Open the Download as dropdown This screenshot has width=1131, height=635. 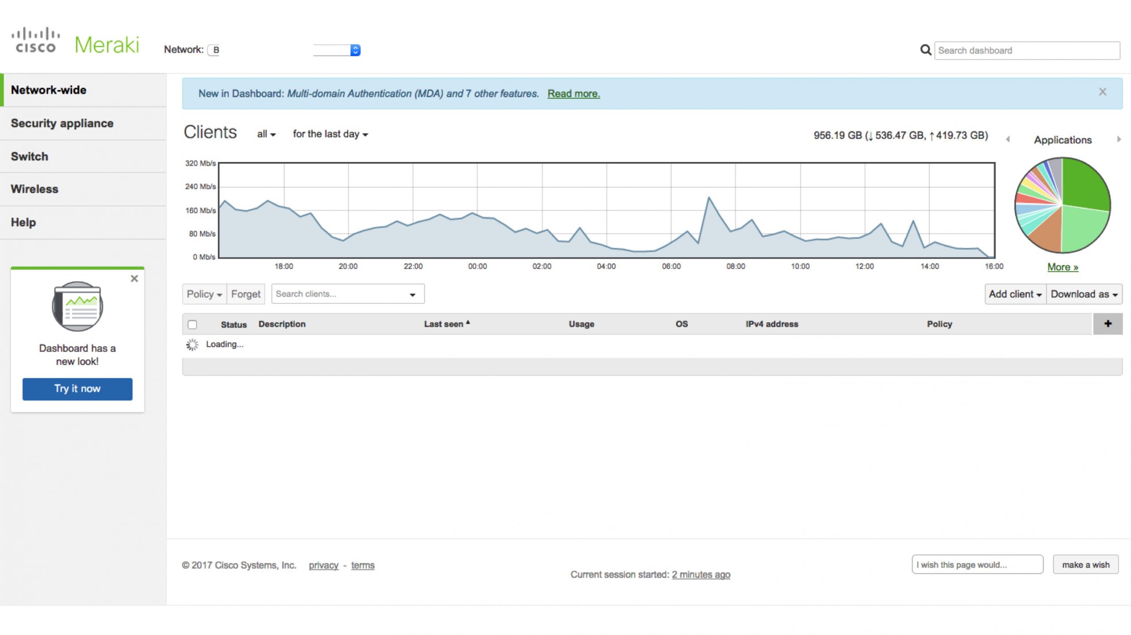[1084, 294]
